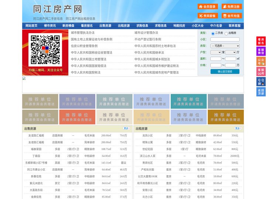Open 不动产登记暂行条例 link
This screenshot has width=266, height=199.
point(148,39)
